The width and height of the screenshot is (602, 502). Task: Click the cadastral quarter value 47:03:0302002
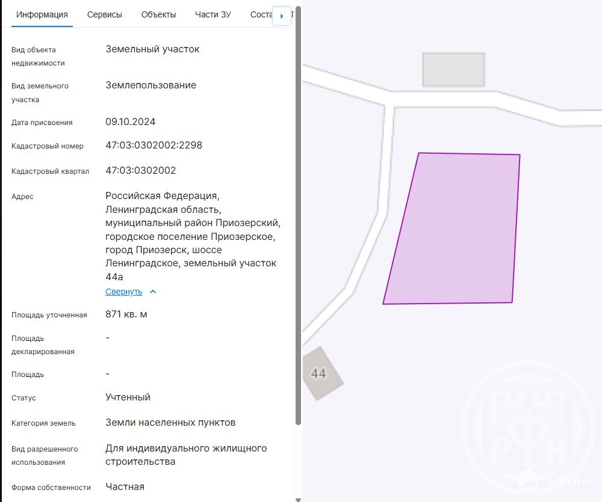[141, 171]
